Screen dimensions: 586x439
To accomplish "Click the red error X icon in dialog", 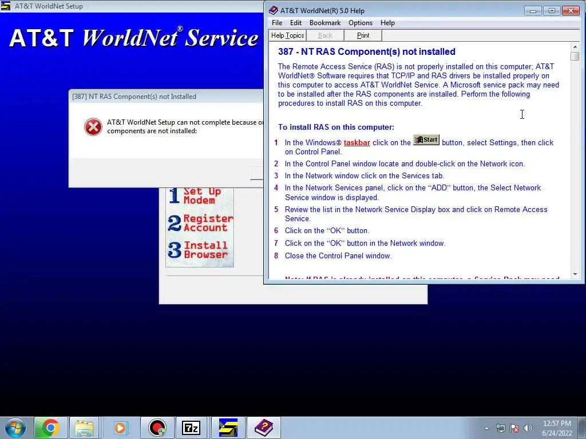I will click(93, 127).
